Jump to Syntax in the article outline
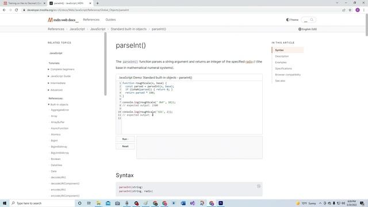Screen dimensions: 368x207 (x=279, y=50)
